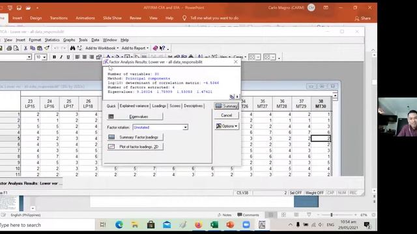Center cell text alignment
Viewport: 417px width, 234px height.
coord(85,57)
